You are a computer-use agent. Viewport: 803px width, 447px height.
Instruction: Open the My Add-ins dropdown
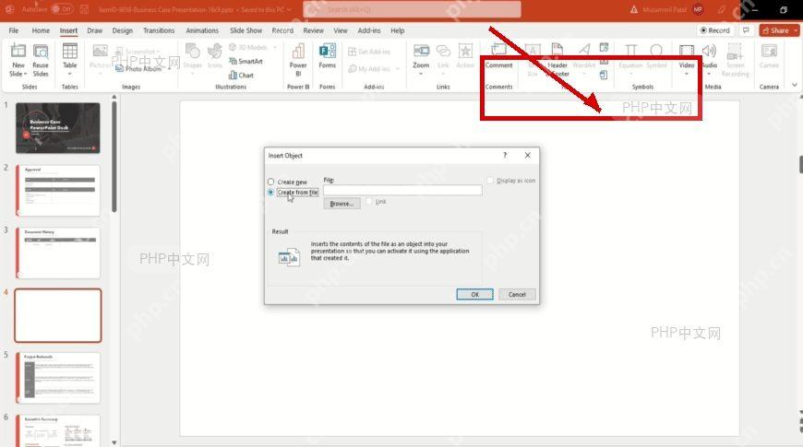[398, 69]
